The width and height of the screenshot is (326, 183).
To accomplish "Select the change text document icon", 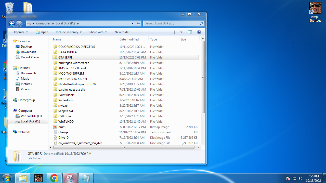I will pos(55,132).
